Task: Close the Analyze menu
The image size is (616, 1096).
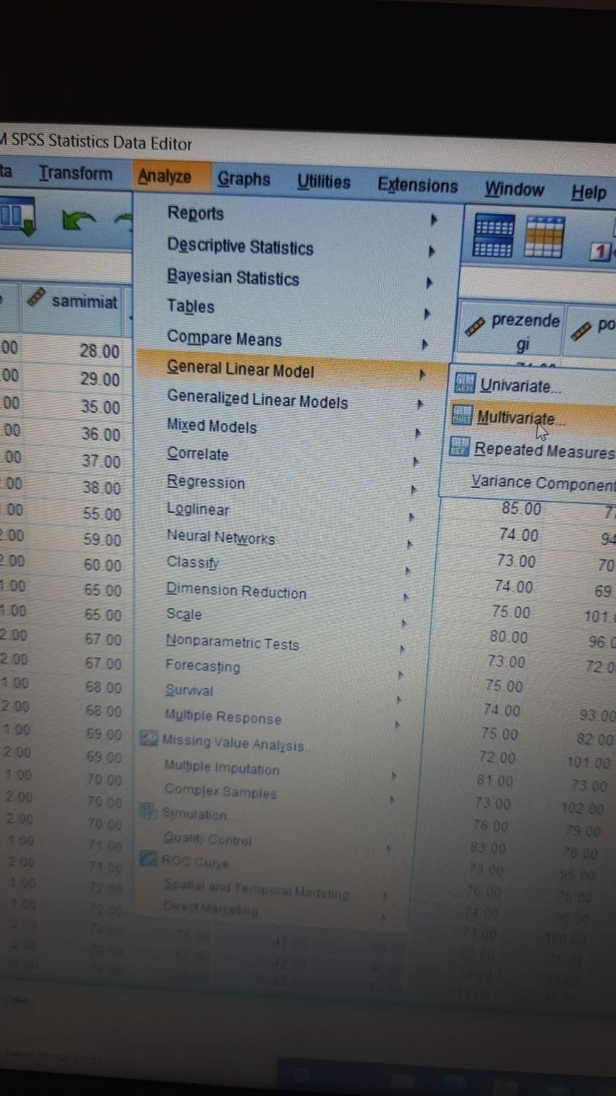Action: click(x=164, y=176)
